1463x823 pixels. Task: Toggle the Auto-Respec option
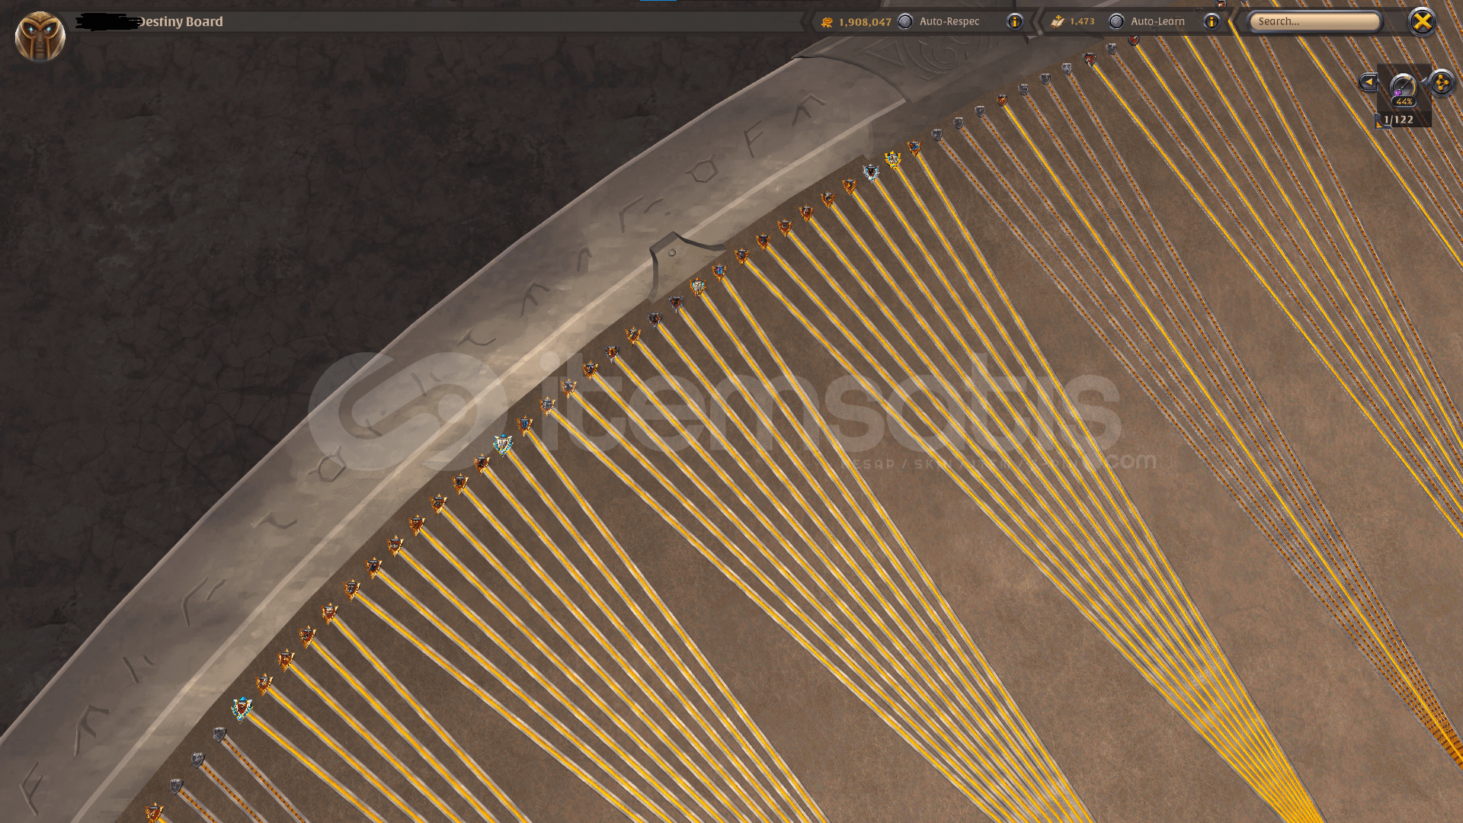coord(905,21)
